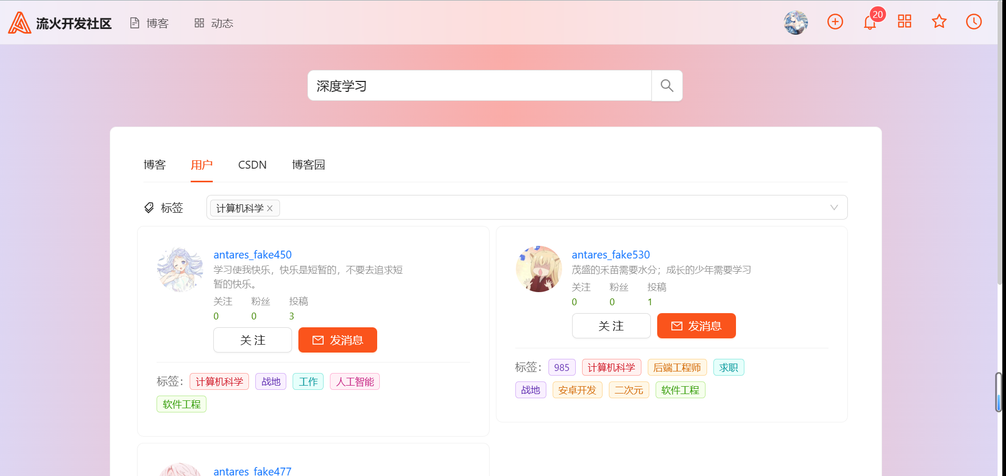This screenshot has height=476, width=1006.
Task: Expand the tag filter dropdown arrow
Action: point(834,208)
